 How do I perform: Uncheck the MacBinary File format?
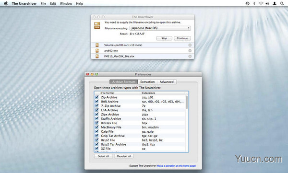coord(97,127)
